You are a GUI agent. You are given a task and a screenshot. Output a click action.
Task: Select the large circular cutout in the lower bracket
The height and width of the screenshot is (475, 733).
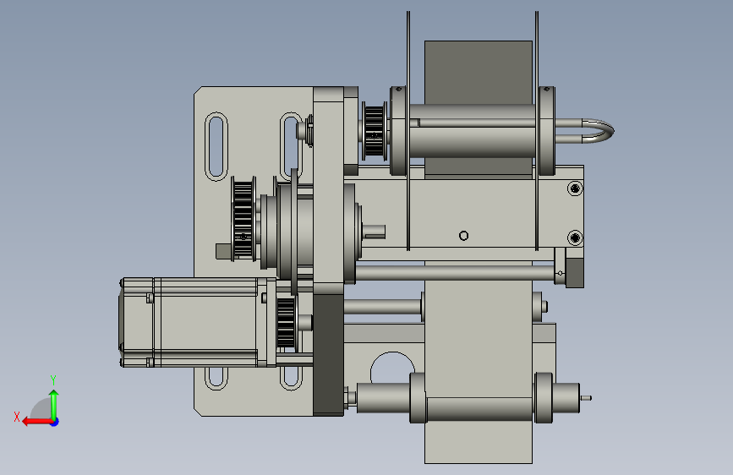pos(392,368)
